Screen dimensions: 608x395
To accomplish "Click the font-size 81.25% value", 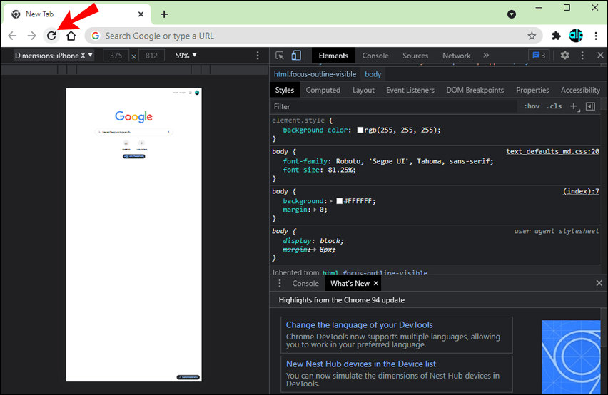I will (340, 170).
